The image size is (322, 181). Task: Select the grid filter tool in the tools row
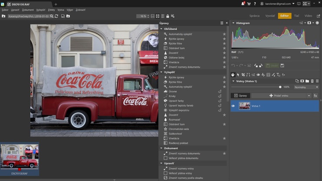(x=268, y=75)
